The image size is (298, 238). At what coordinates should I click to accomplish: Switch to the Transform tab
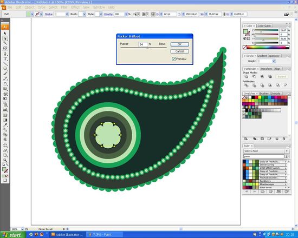[267, 69]
